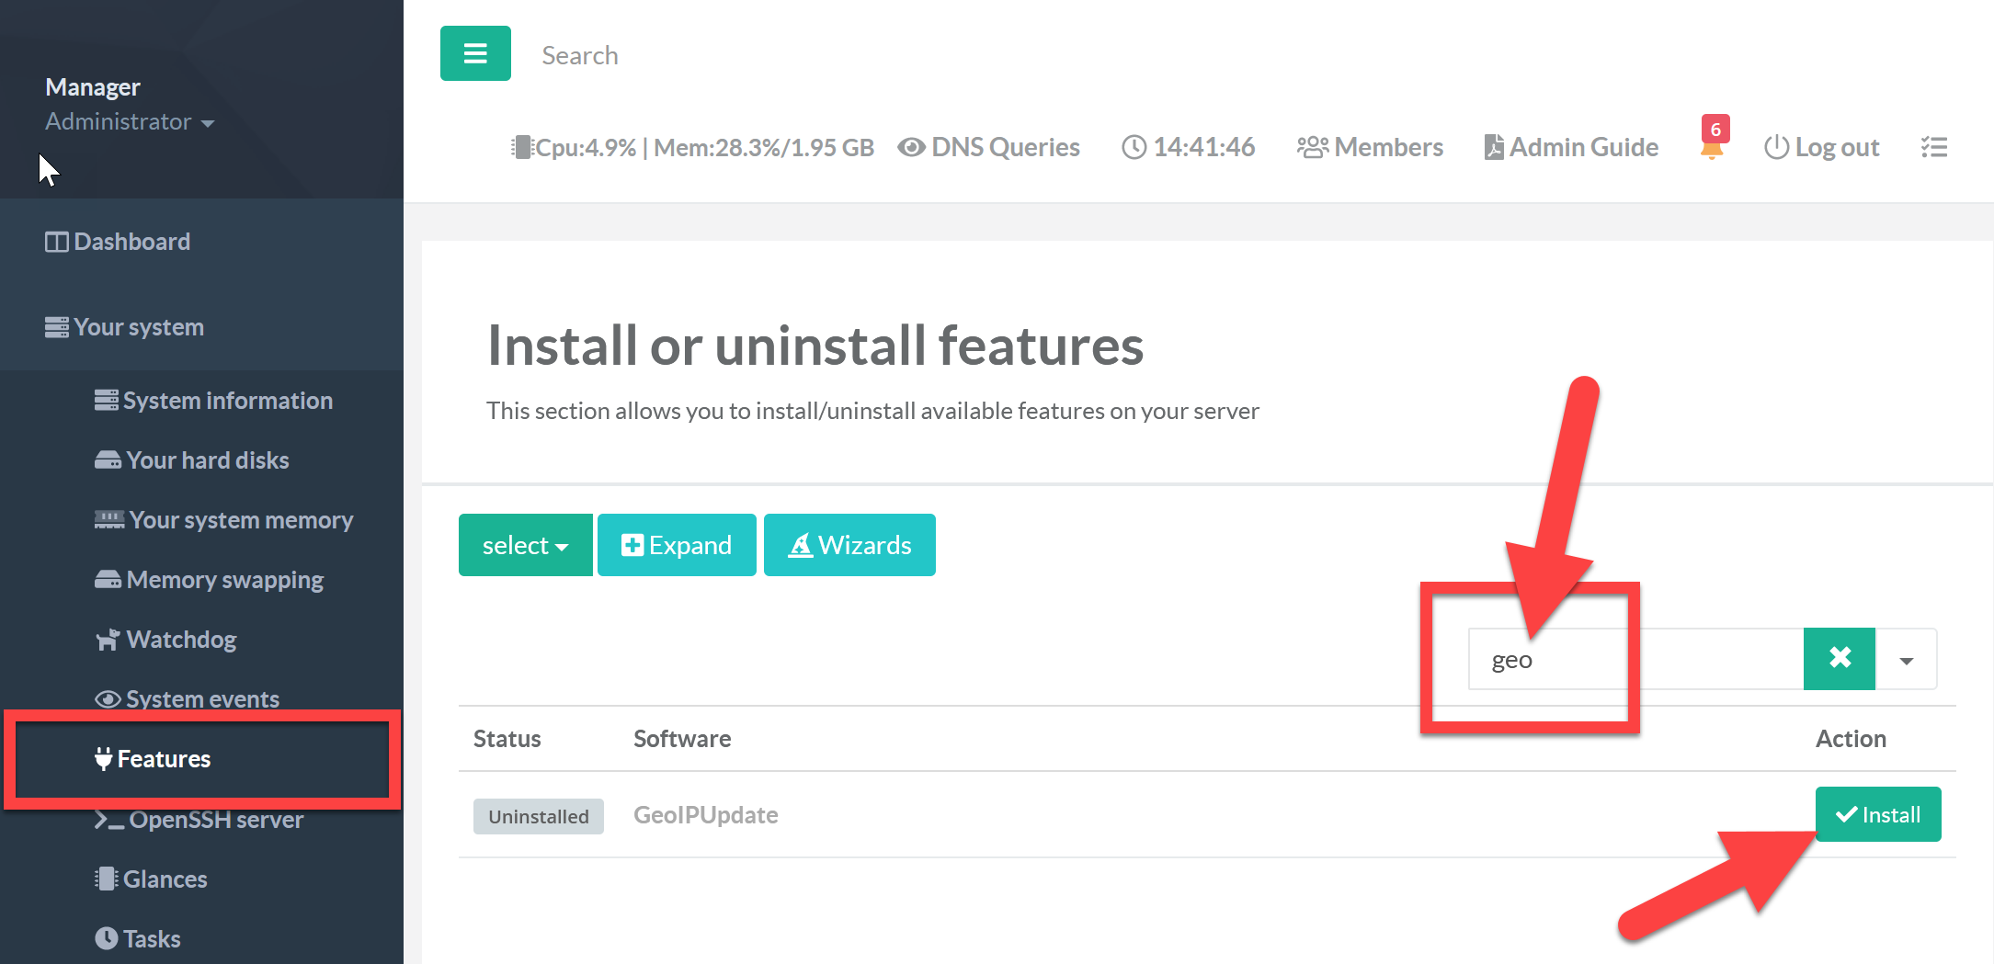Expand the features list with Expand
1994x964 pixels.
pos(677,545)
